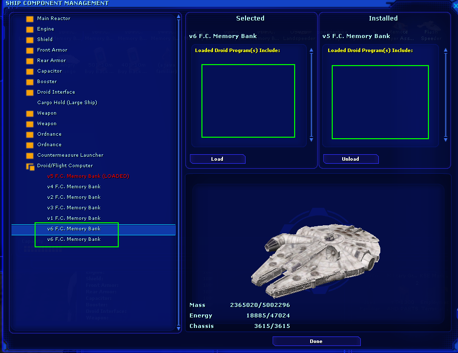Collapse the open Droid/Flight Computer folder icon
Image resolution: width=458 pixels, height=353 pixels.
click(x=30, y=166)
